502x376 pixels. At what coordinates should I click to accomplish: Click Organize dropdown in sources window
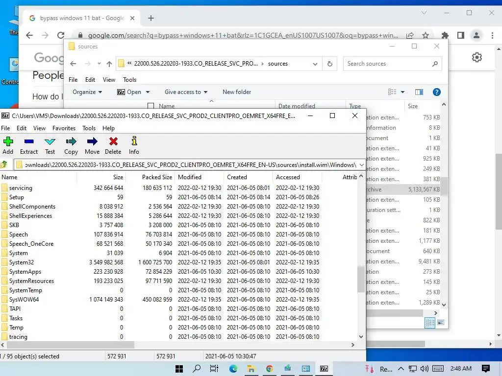pyautogui.click(x=87, y=92)
